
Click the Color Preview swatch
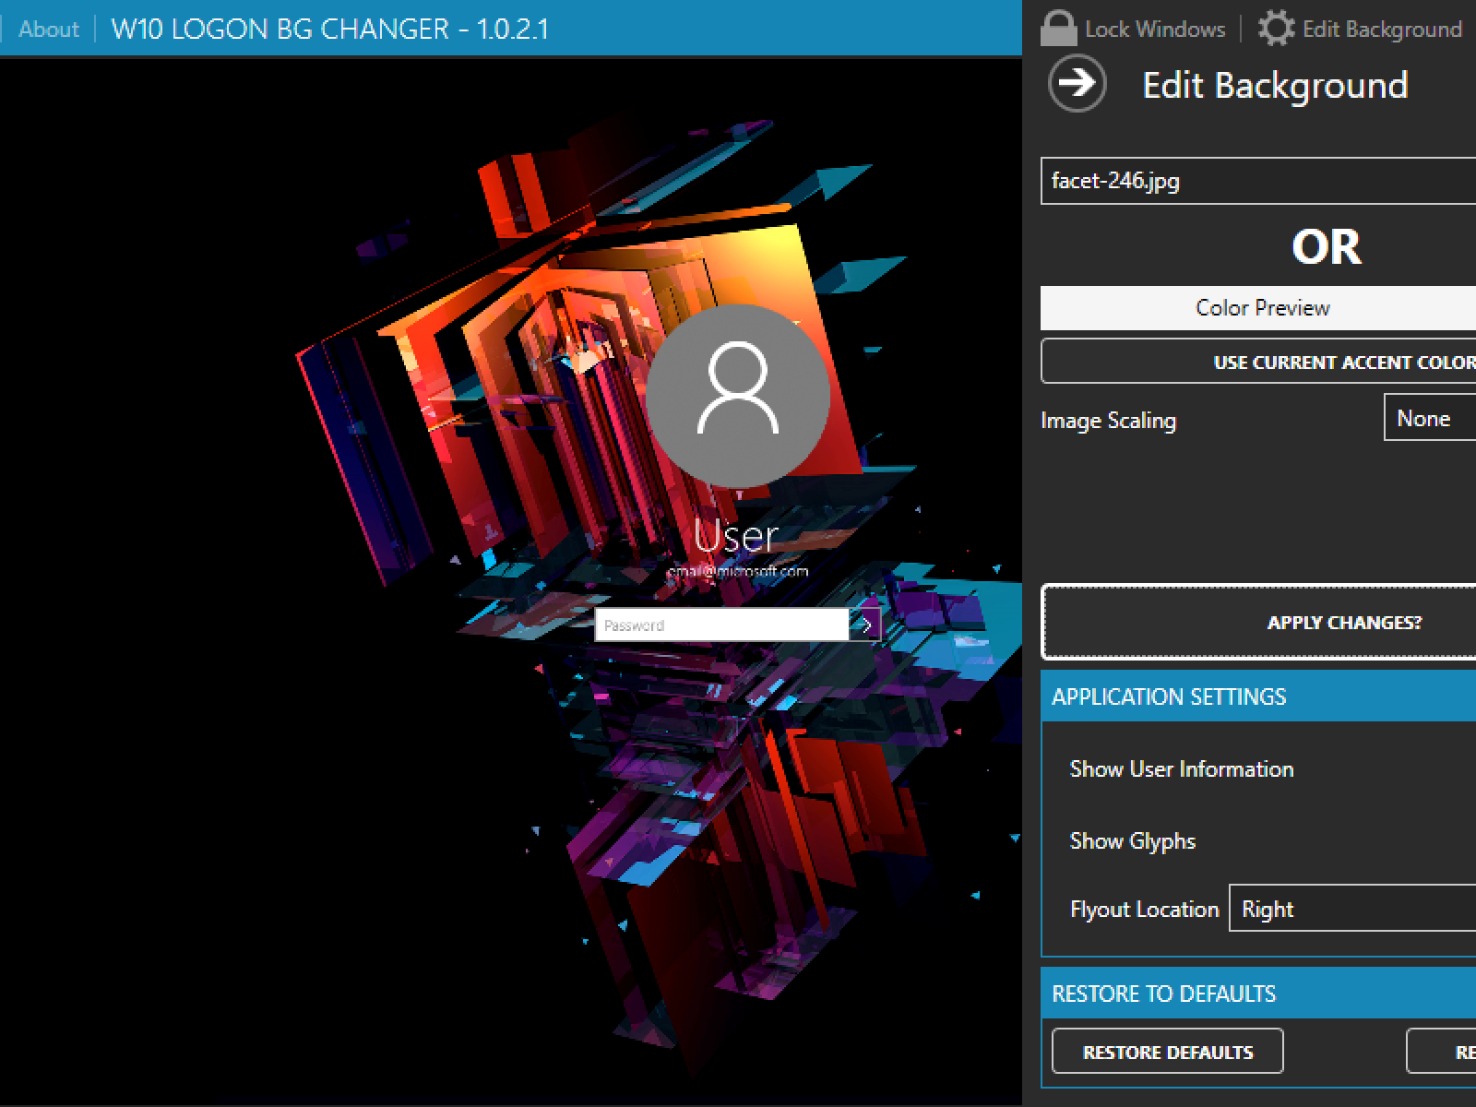tap(1258, 308)
